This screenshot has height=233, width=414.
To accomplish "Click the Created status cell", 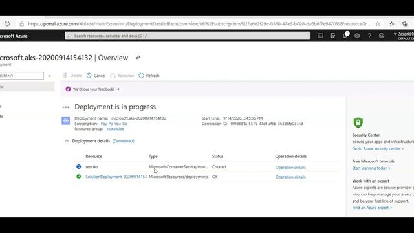I will coord(219,167).
